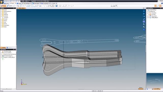Select YOKE_ASM_2 in project tree

(155, 18)
